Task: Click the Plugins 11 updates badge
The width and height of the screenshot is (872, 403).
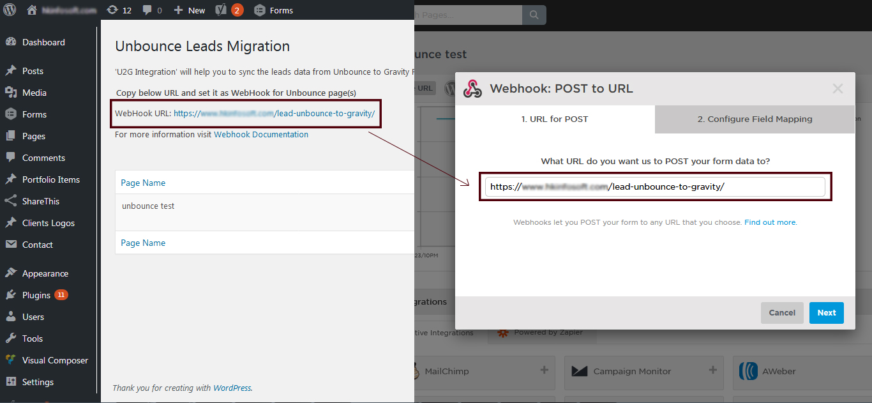Action: [61, 295]
